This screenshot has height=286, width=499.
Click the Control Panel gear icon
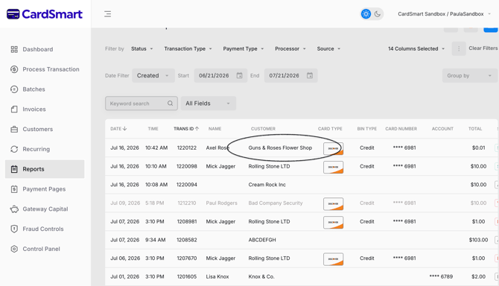(x=14, y=249)
